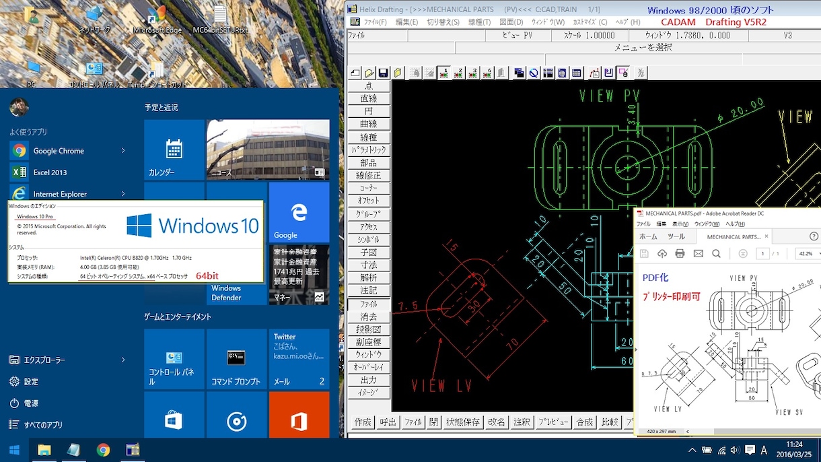The height and width of the screenshot is (462, 821).
Task: Show hidden icons in system tray
Action: point(692,450)
